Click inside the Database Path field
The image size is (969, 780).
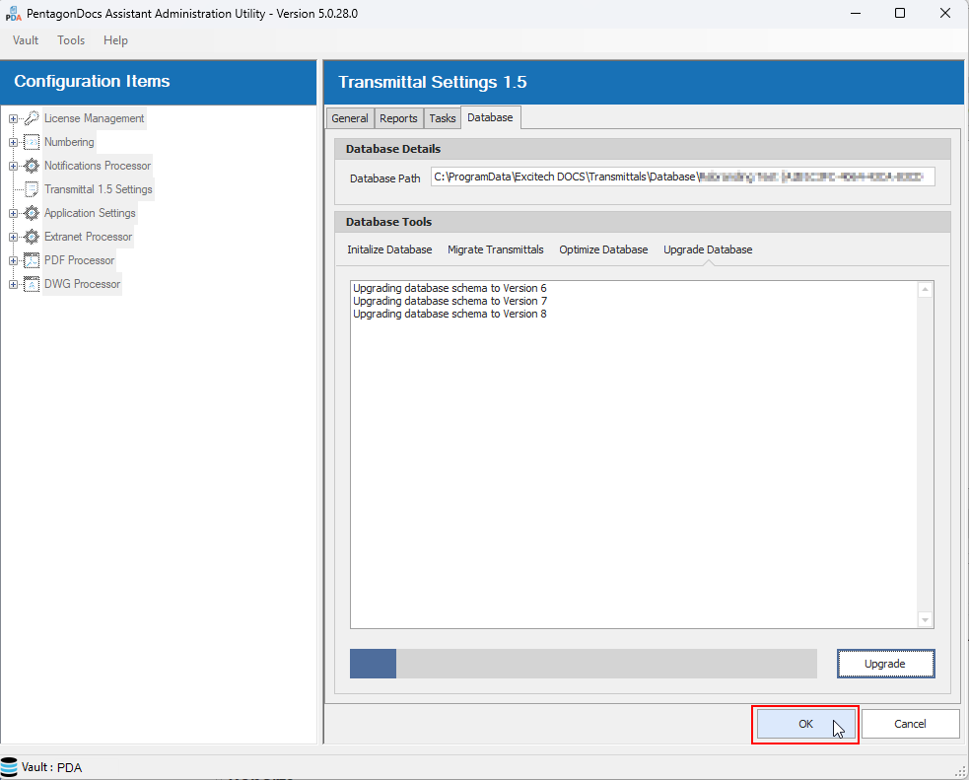point(682,177)
